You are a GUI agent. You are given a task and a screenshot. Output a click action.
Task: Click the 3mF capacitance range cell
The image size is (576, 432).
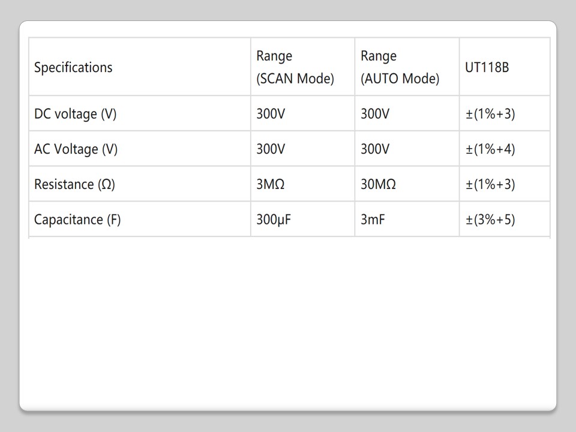click(x=372, y=220)
